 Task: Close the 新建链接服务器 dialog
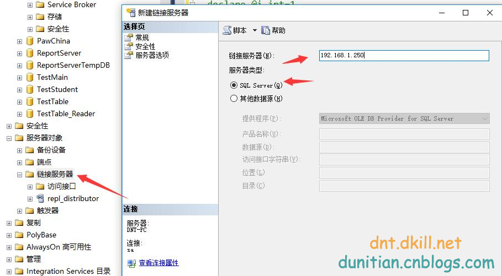pos(489,13)
